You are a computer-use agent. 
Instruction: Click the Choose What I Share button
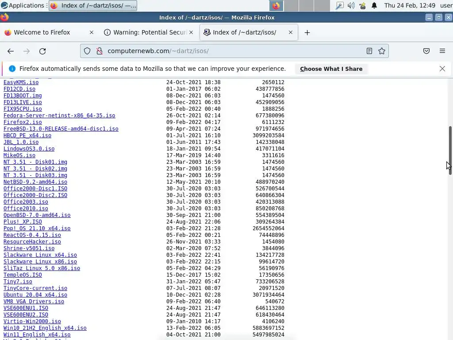[331, 69]
